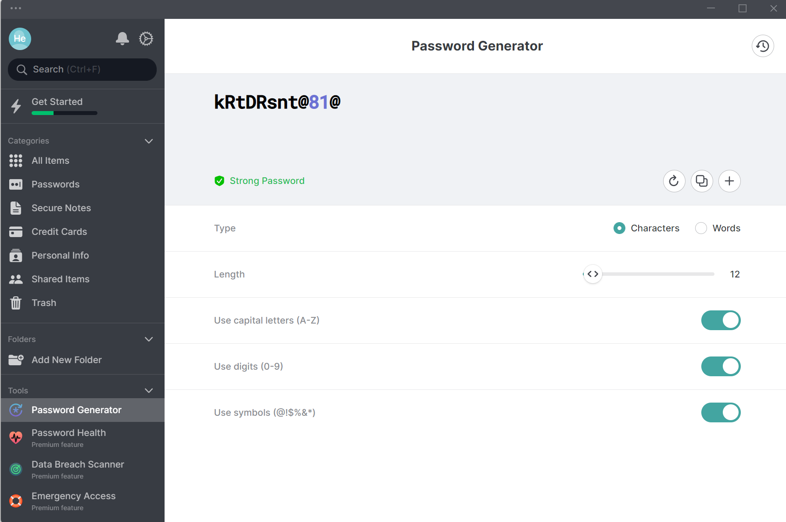Open the Passwords category

click(83, 184)
